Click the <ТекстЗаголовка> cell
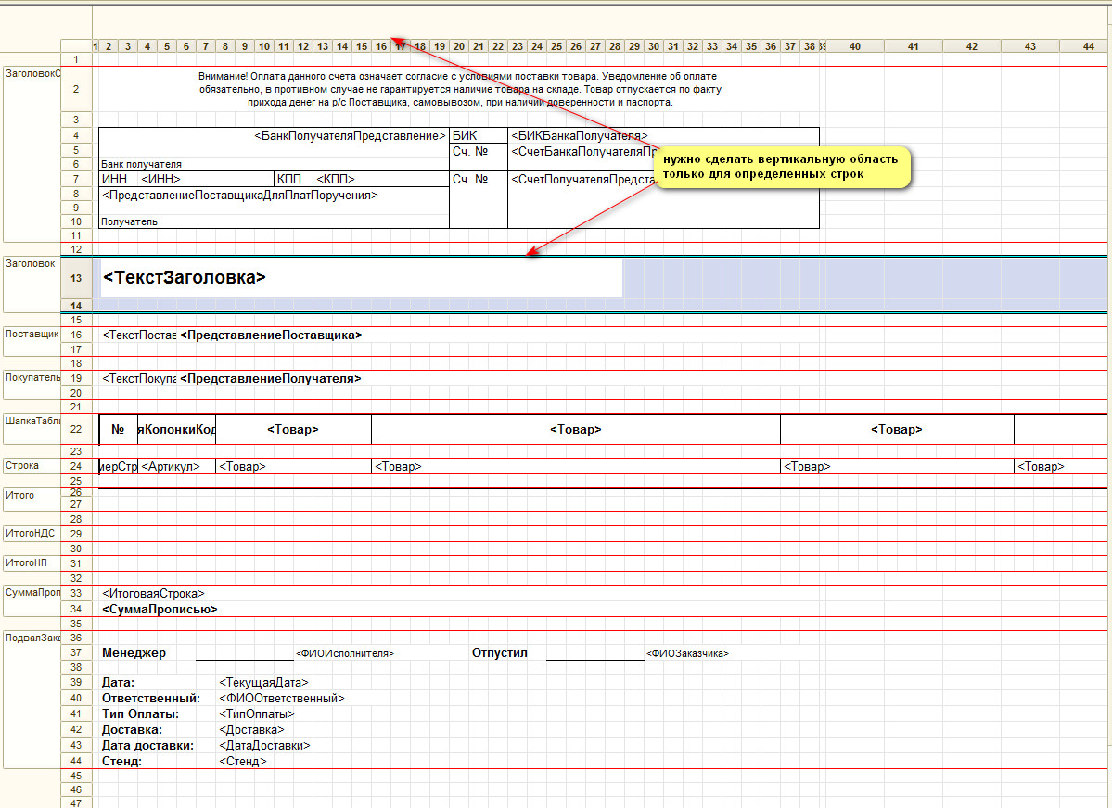This screenshot has height=808, width=1112. 185,278
